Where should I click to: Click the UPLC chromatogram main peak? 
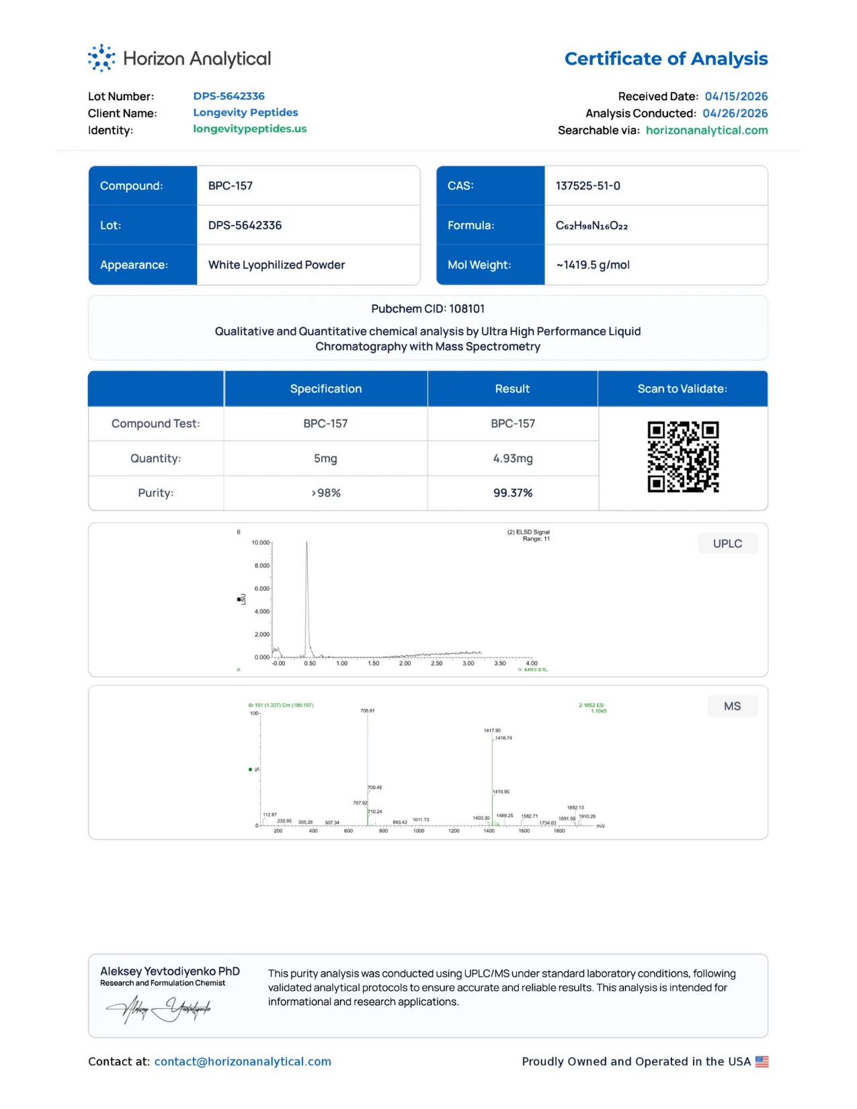click(307, 598)
